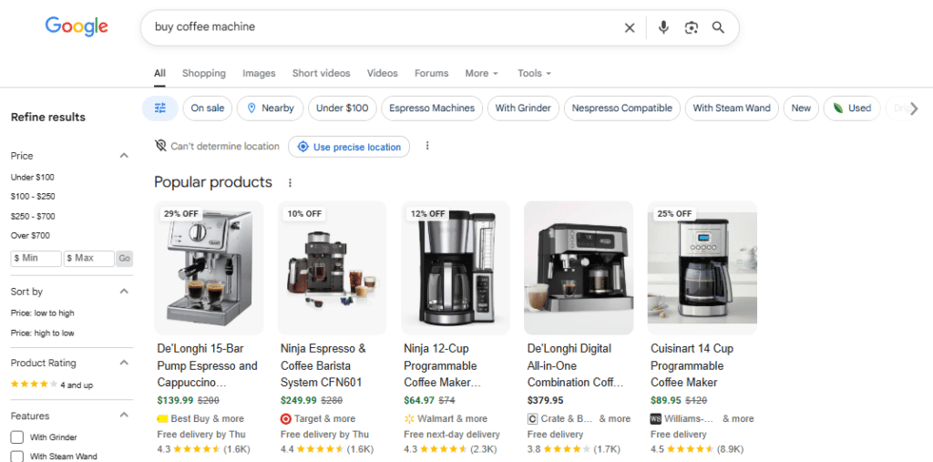Viewport: 933px width, 462px height.
Task: Collapse the Product Rating section
Action: click(x=124, y=364)
